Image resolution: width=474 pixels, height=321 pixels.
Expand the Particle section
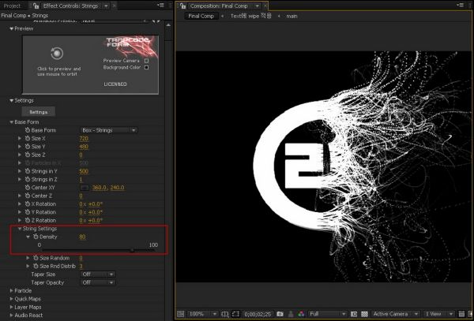(x=11, y=290)
